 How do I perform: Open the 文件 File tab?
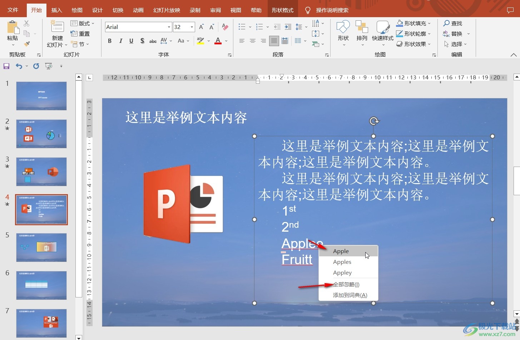pyautogui.click(x=13, y=10)
